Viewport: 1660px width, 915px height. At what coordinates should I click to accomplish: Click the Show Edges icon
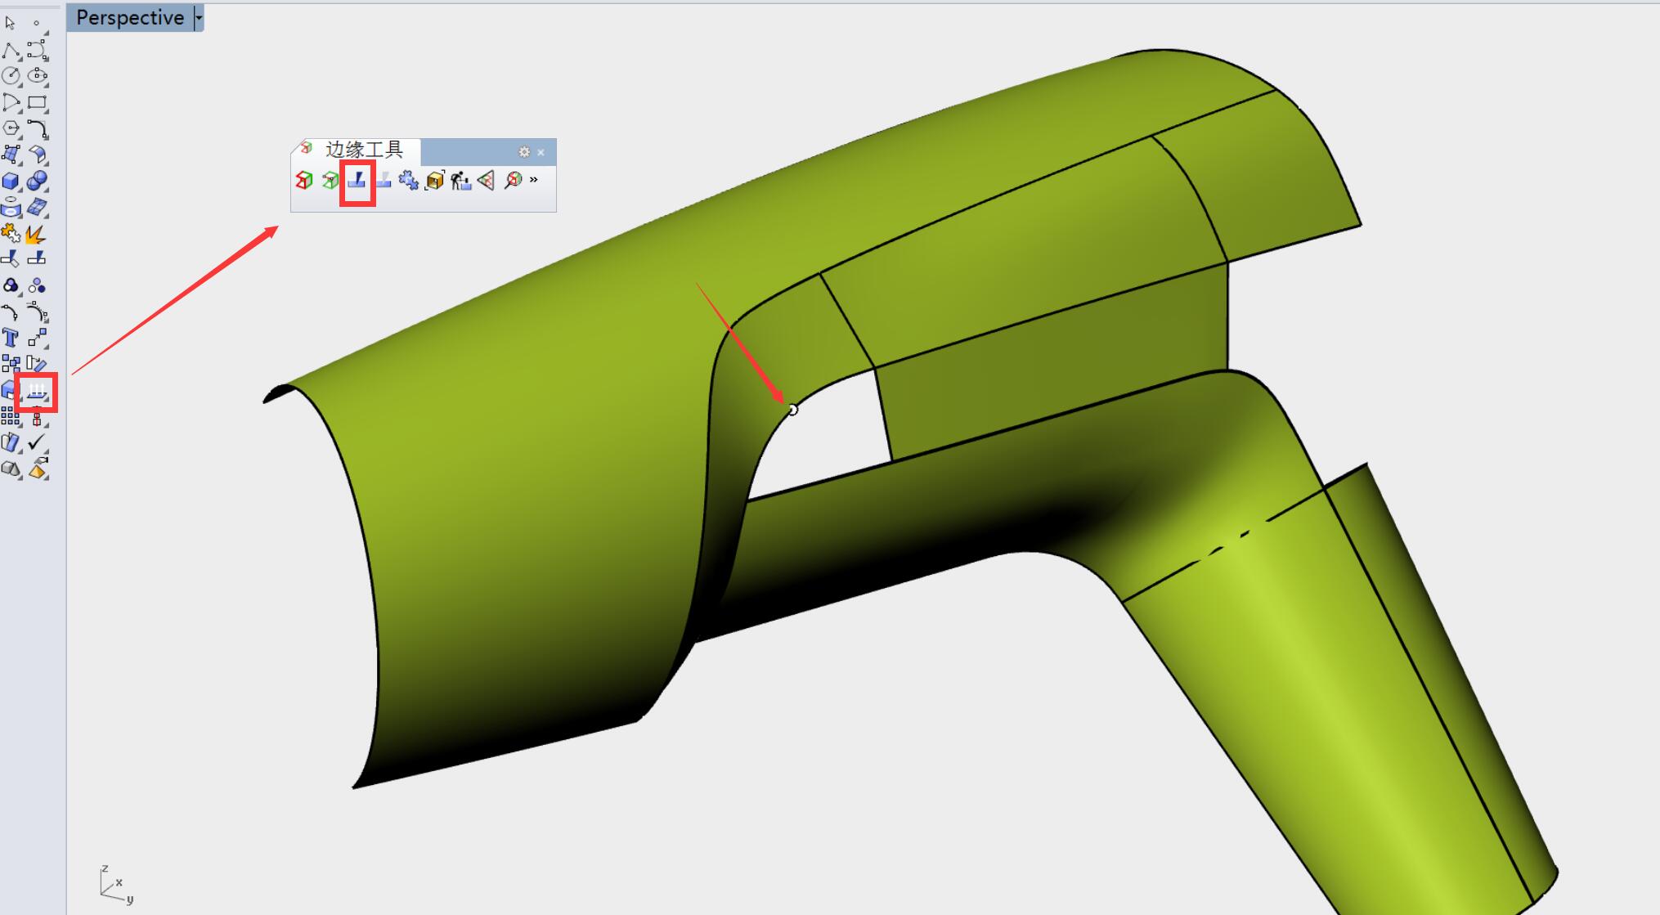pos(304,181)
